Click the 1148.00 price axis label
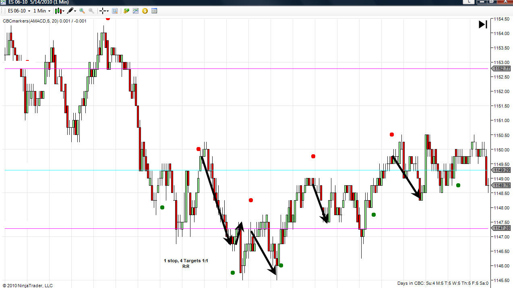The width and height of the screenshot is (513, 288). [x=502, y=208]
